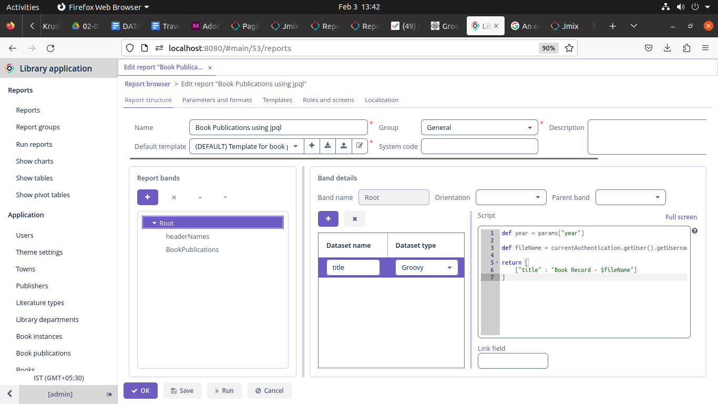Save page to Pocket

point(649,48)
